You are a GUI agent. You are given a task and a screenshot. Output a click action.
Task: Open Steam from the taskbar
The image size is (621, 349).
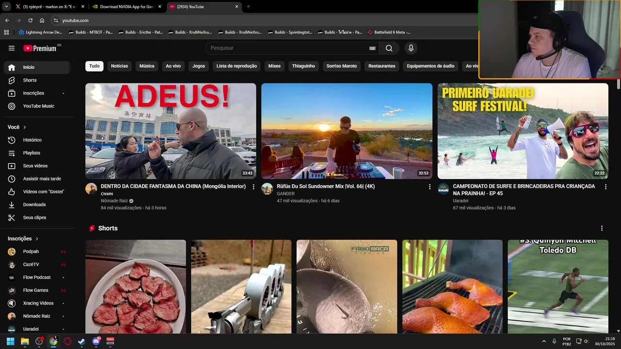click(x=82, y=341)
